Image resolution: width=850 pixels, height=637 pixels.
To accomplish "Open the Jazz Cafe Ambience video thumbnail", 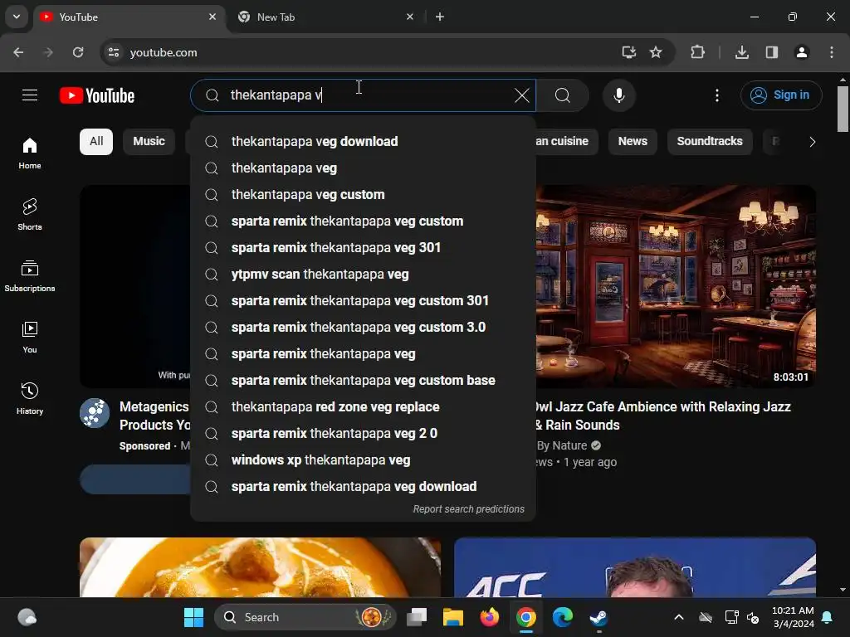I will [x=676, y=286].
